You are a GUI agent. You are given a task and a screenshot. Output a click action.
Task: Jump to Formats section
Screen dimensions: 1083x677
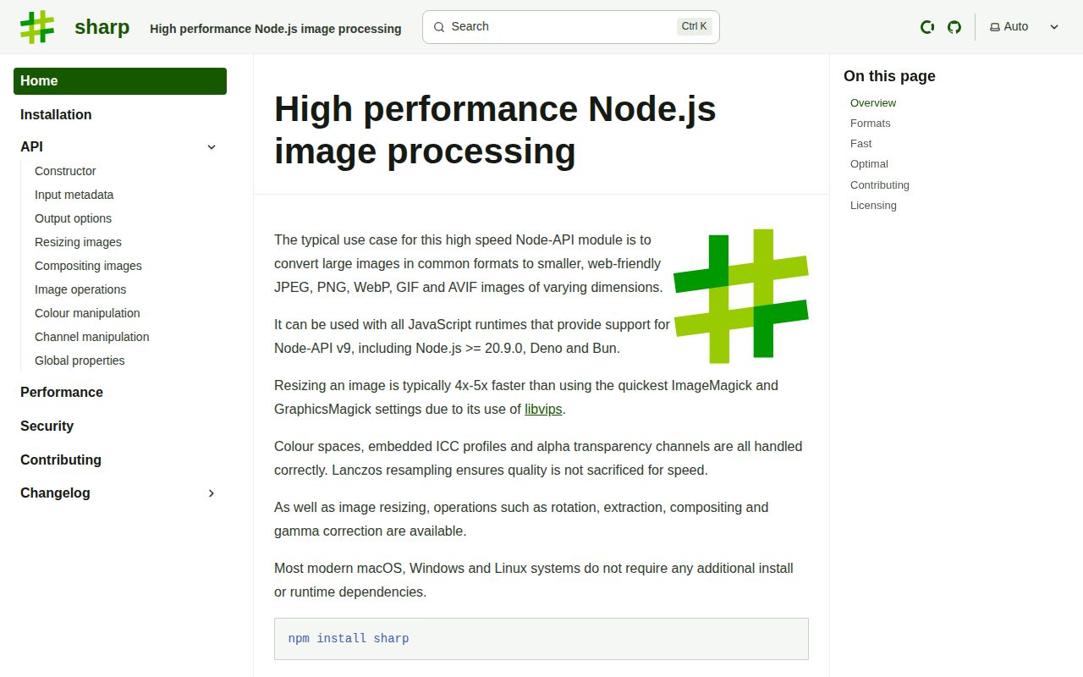(x=870, y=124)
